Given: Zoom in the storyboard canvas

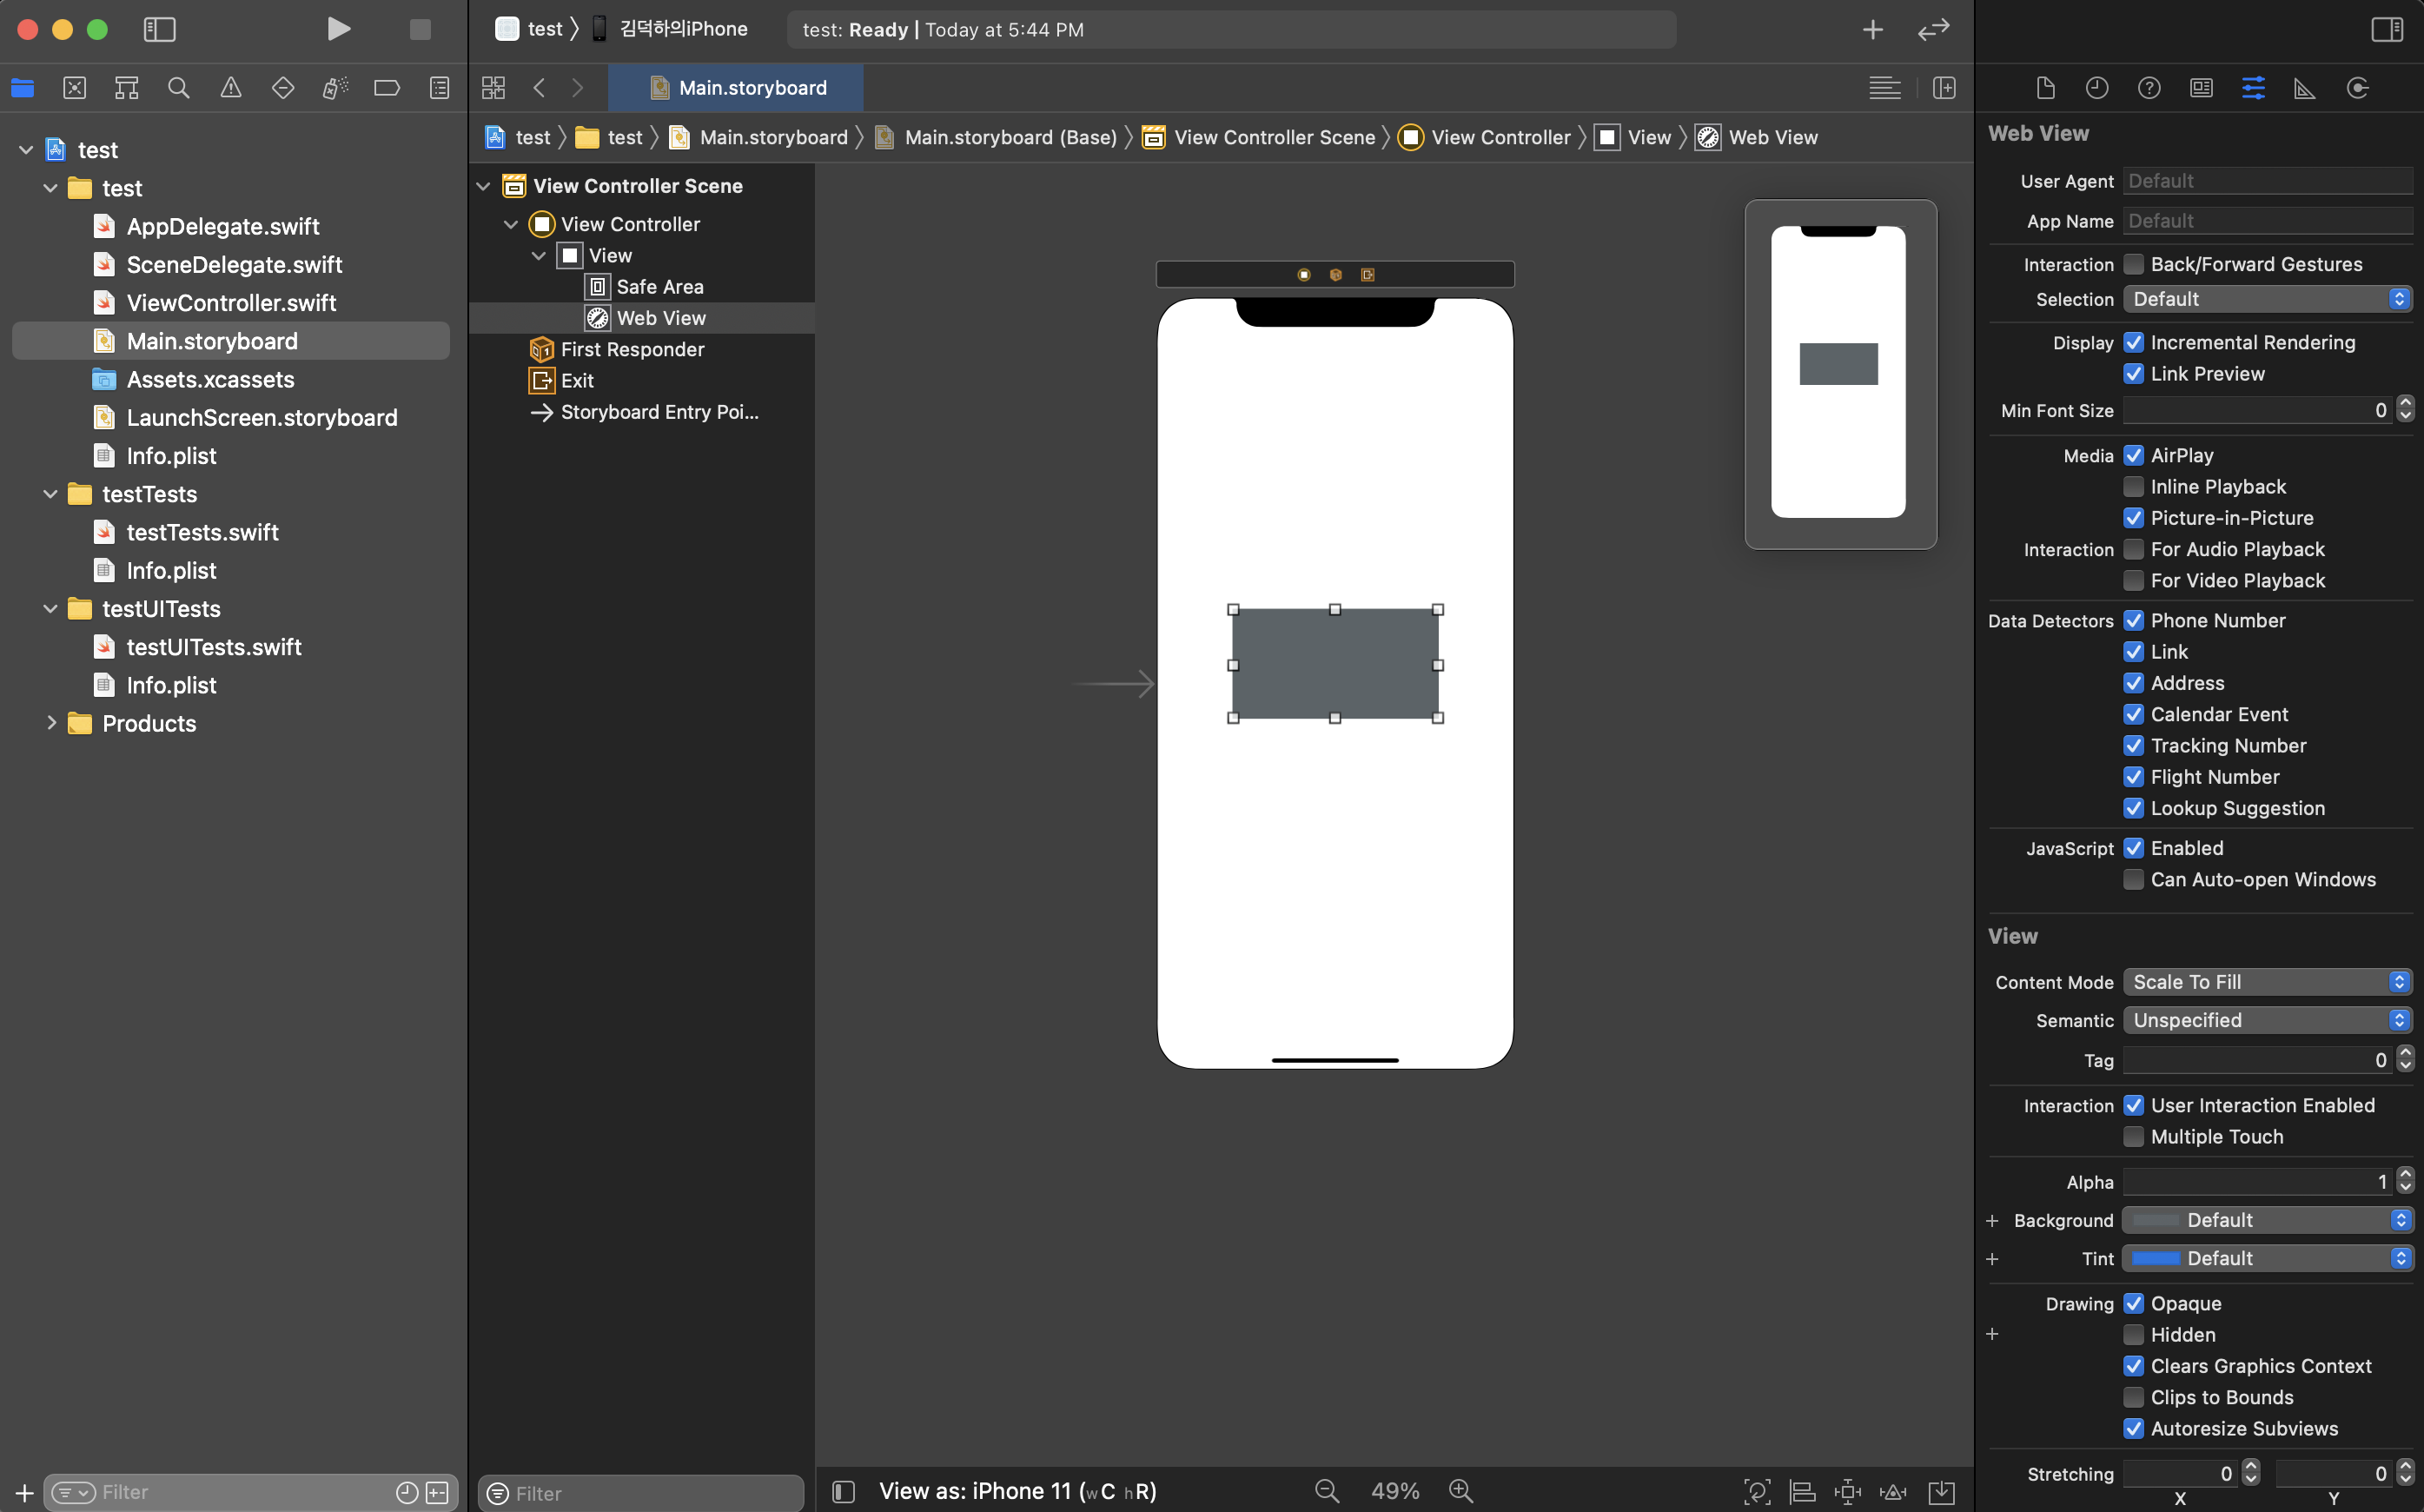Looking at the screenshot, I should pos(1460,1491).
